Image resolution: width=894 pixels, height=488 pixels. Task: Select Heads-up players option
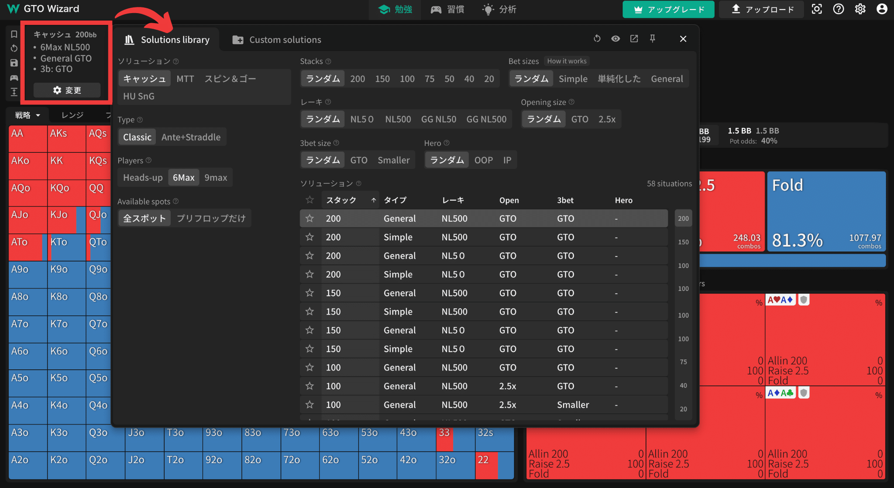[x=143, y=178]
